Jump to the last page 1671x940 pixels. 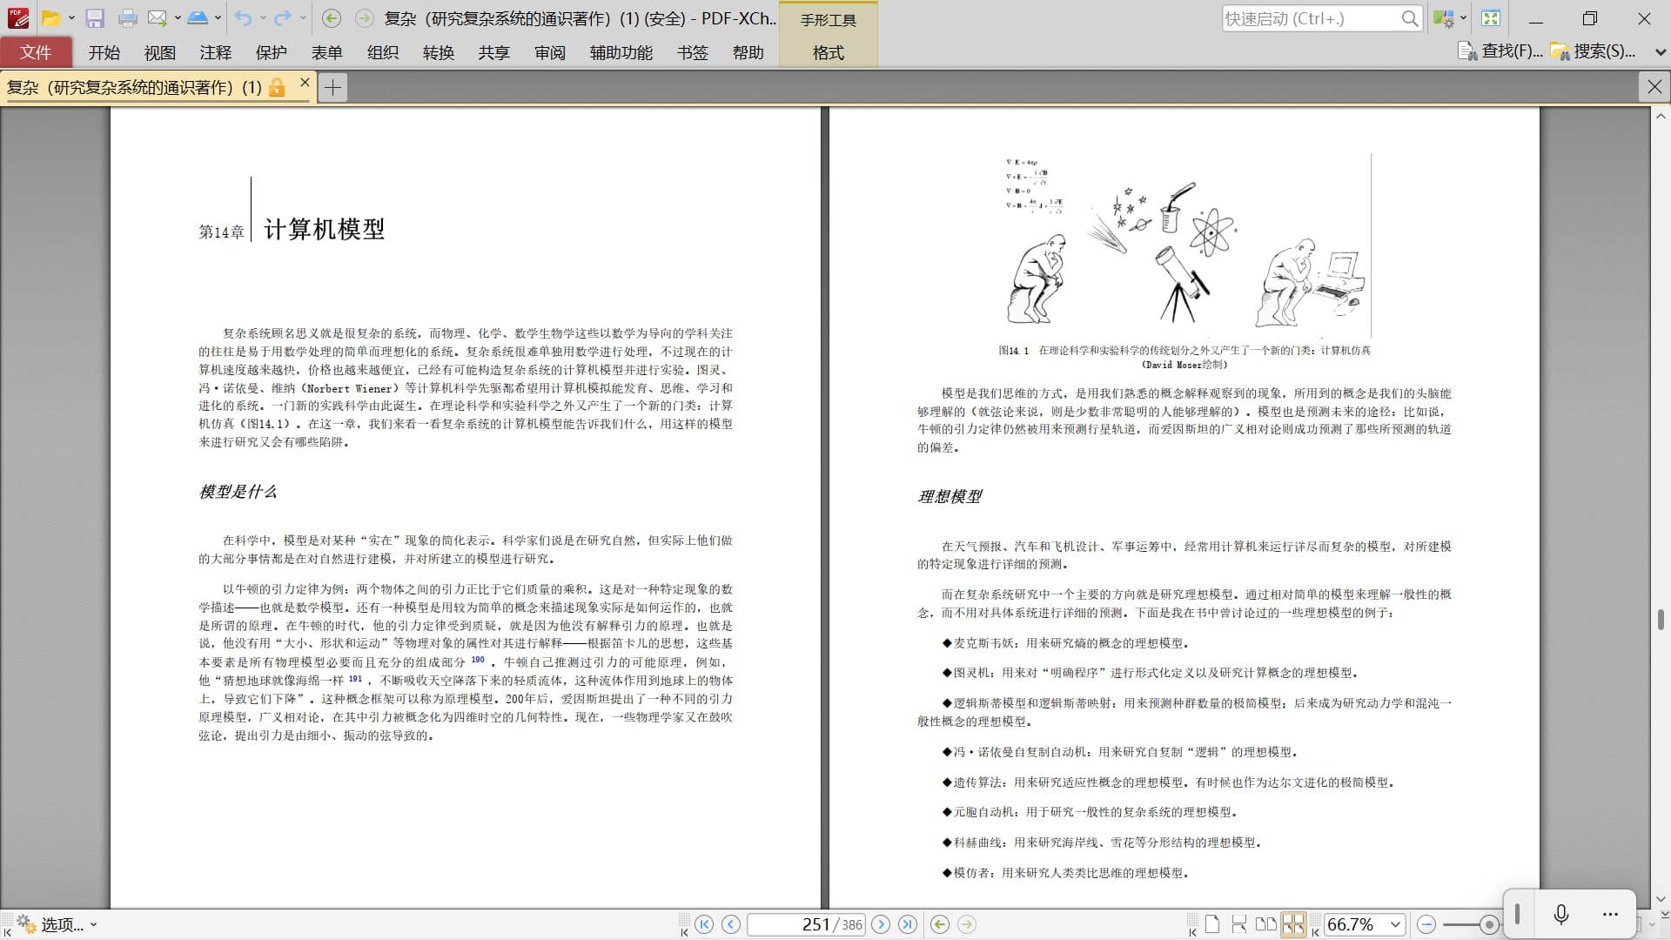pos(908,924)
